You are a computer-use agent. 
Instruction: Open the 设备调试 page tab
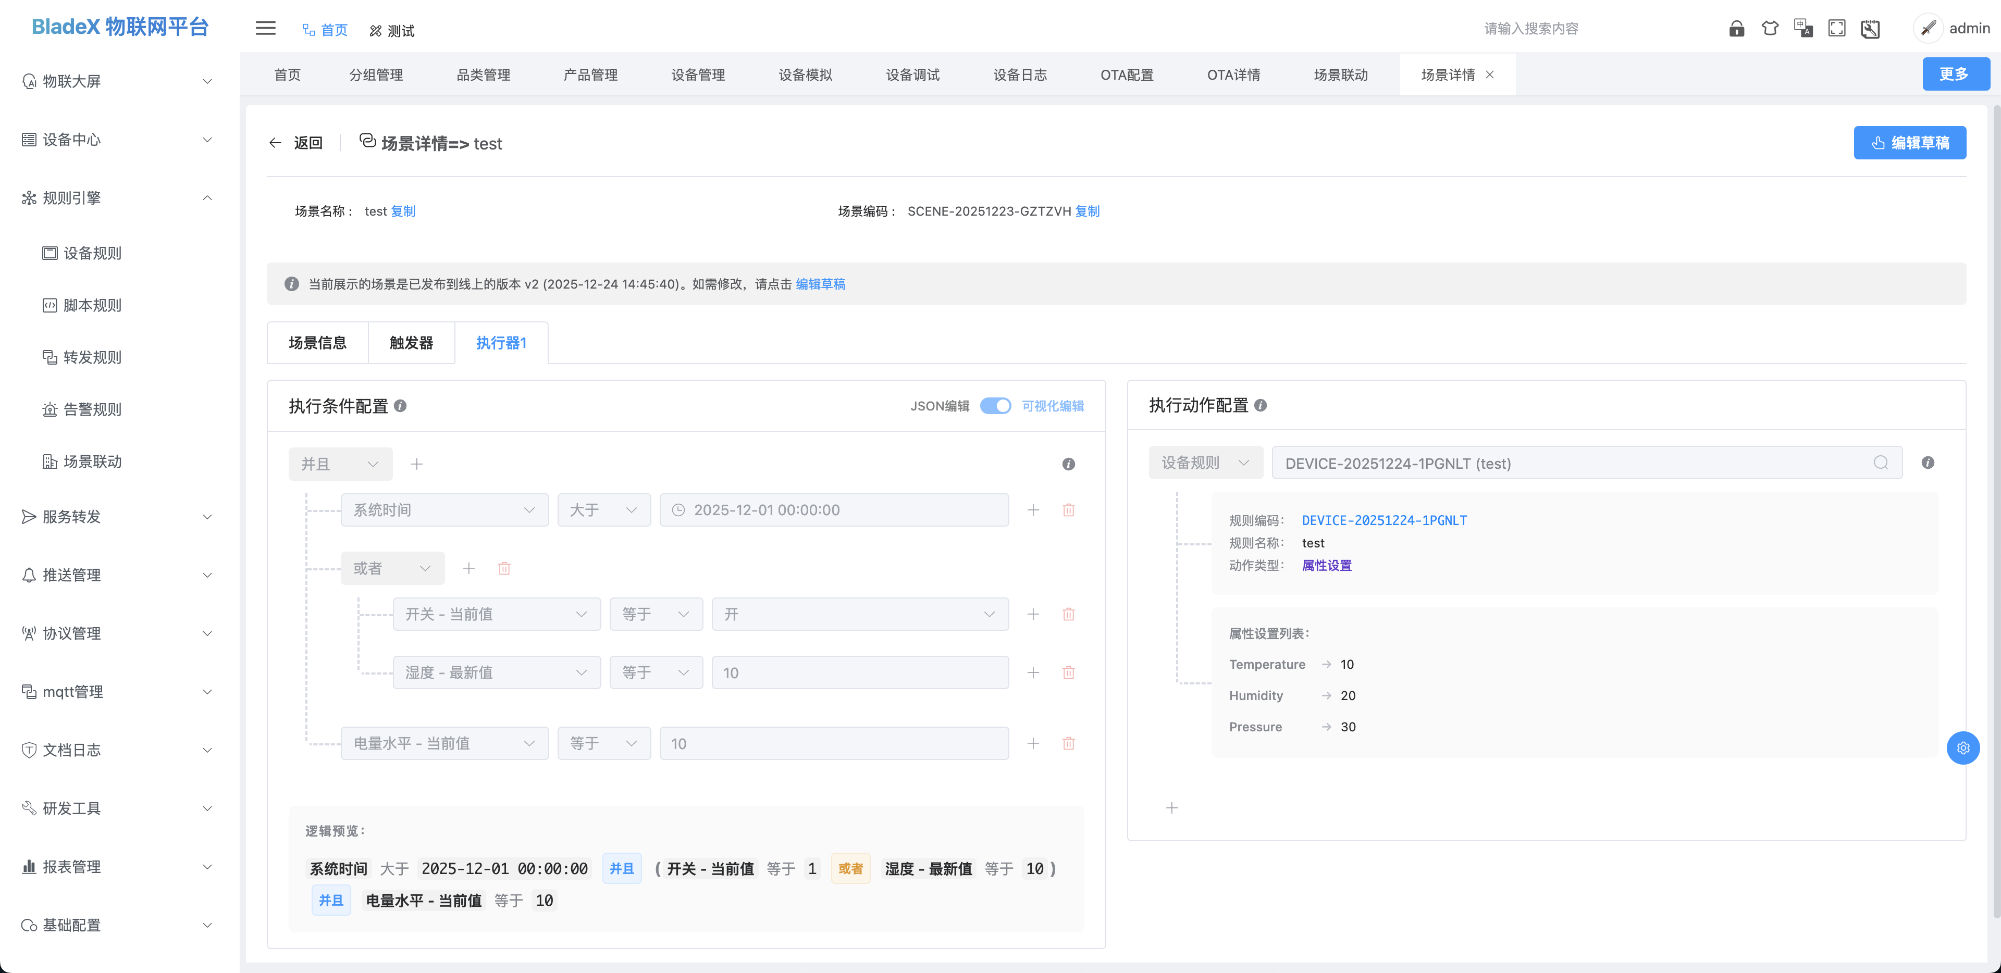(x=912, y=76)
